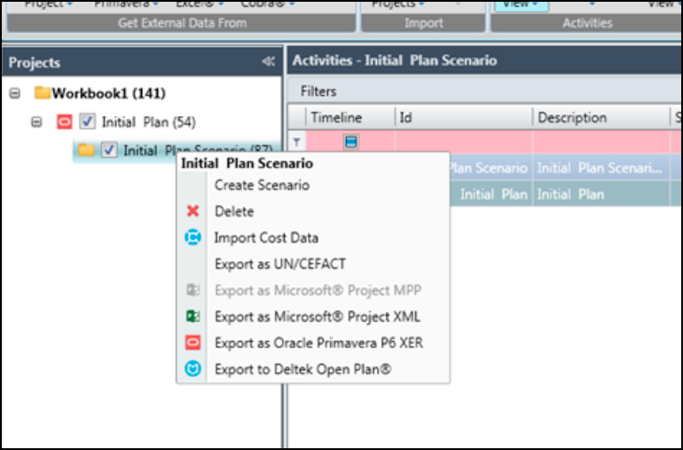Click the red Oracle icon beside Initial Plan

(64, 122)
